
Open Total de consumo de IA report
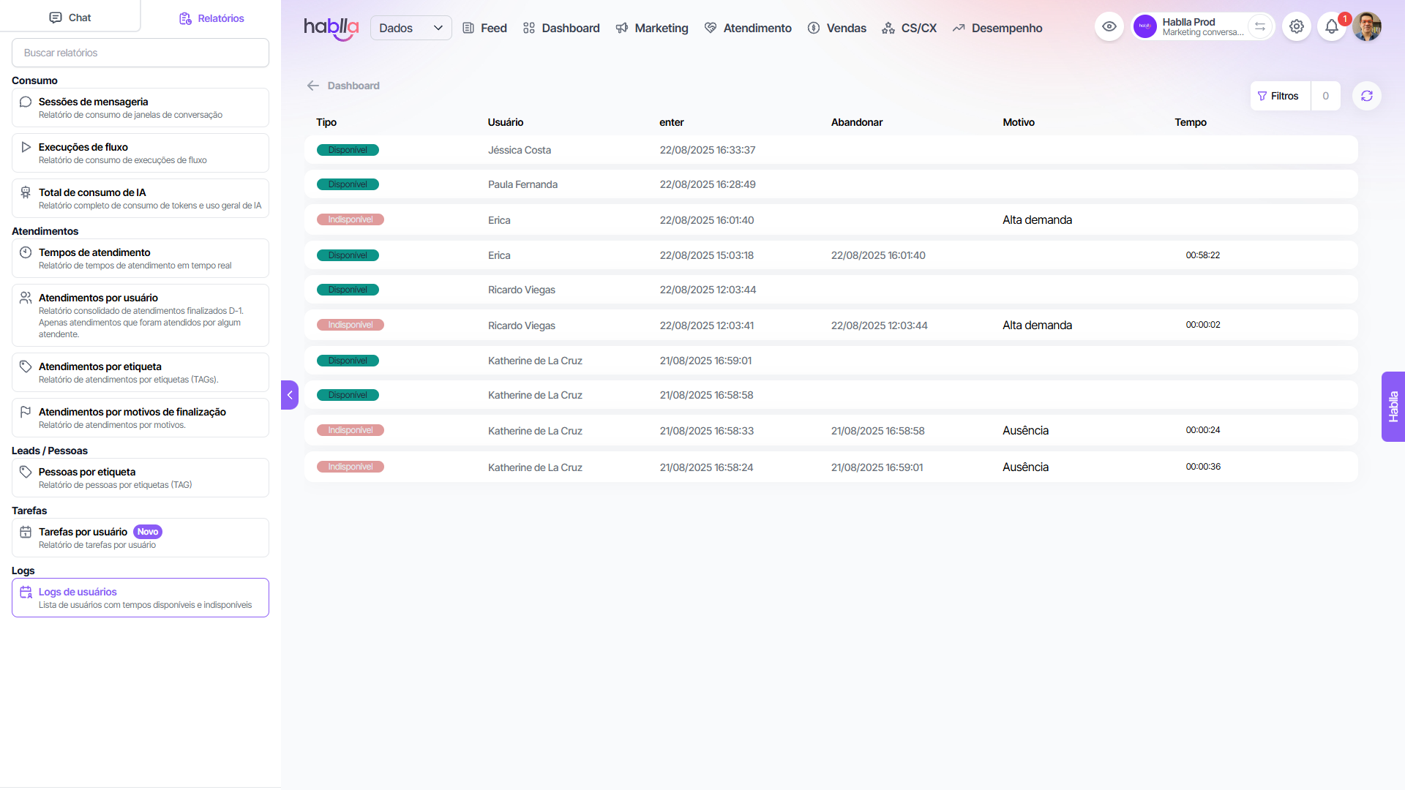(140, 198)
